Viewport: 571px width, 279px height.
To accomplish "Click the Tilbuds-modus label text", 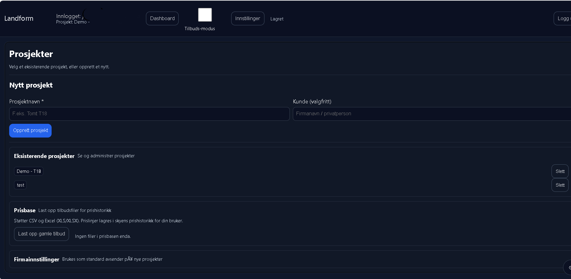I will (200, 29).
